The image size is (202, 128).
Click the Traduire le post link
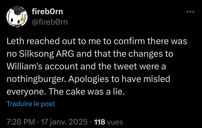point(31,104)
